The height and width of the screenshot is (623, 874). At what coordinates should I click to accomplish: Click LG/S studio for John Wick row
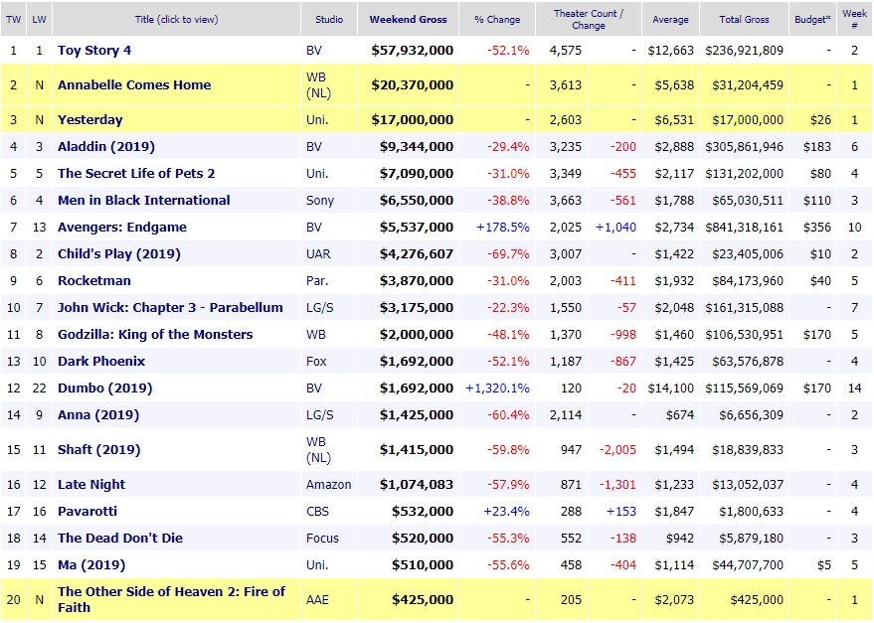(x=320, y=307)
